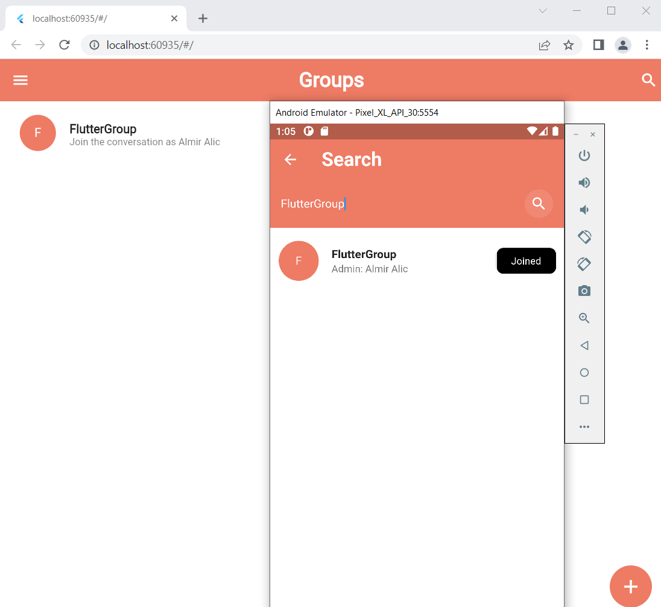Toggle the browser side panel

point(599,45)
